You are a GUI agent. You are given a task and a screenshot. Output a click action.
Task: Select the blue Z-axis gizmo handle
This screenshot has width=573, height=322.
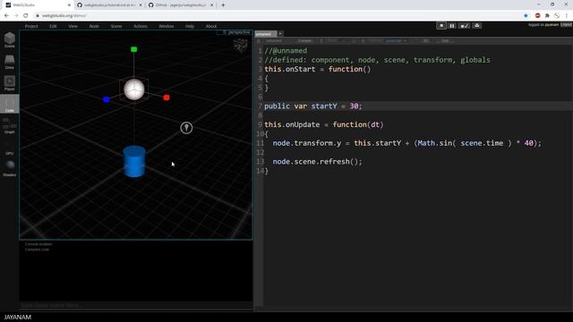tap(106, 99)
